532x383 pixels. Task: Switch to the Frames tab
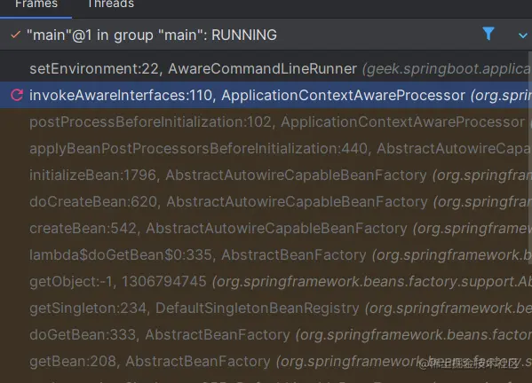[36, 4]
